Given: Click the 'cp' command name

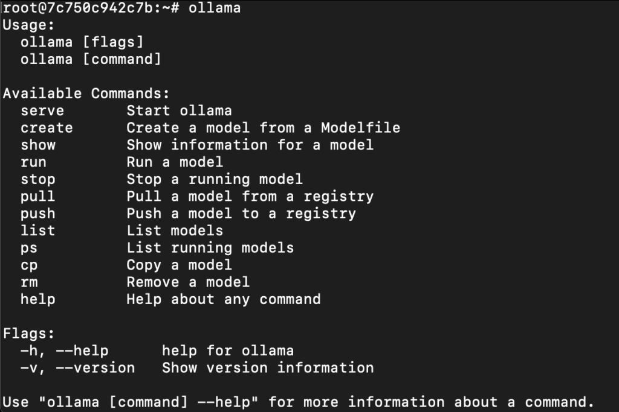Looking at the screenshot, I should click(x=29, y=265).
